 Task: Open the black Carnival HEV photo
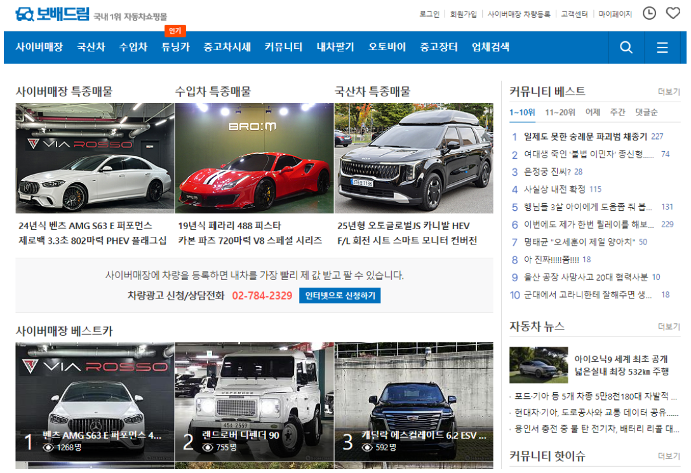(414, 158)
